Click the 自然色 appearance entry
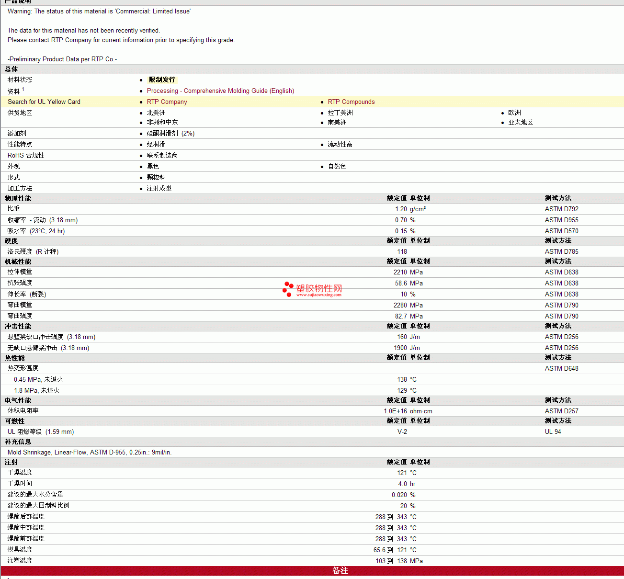This screenshot has width=624, height=579. tap(337, 167)
